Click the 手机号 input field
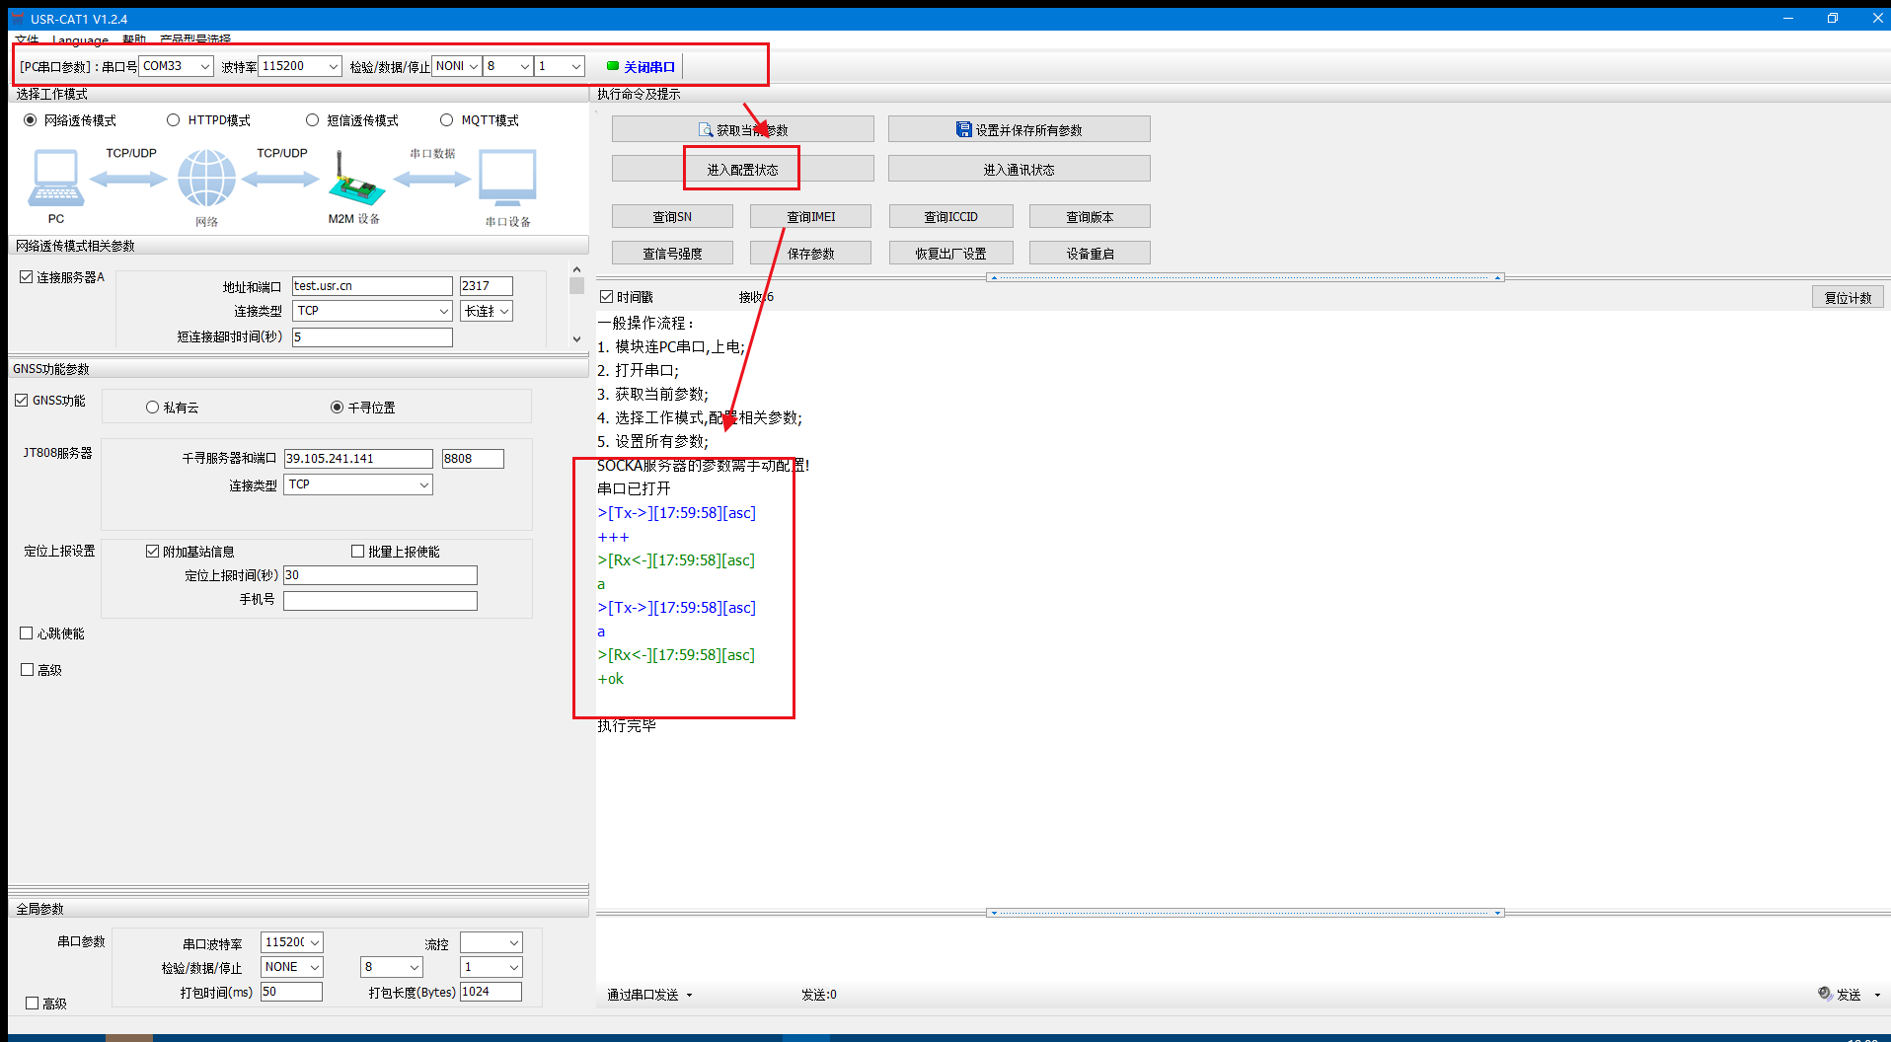 [x=380, y=601]
